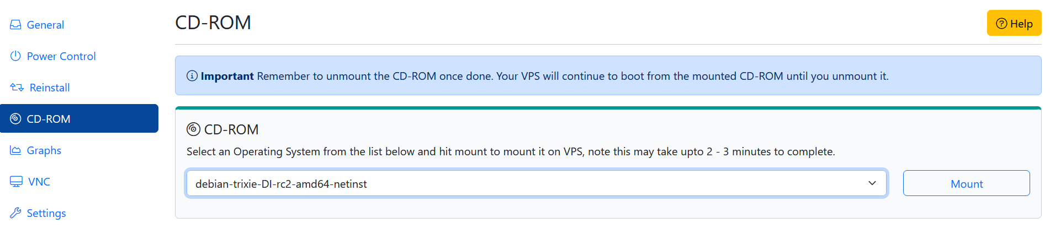This screenshot has height=234, width=1050.
Task: Open the operating system ISO dropdown
Action: (x=536, y=183)
